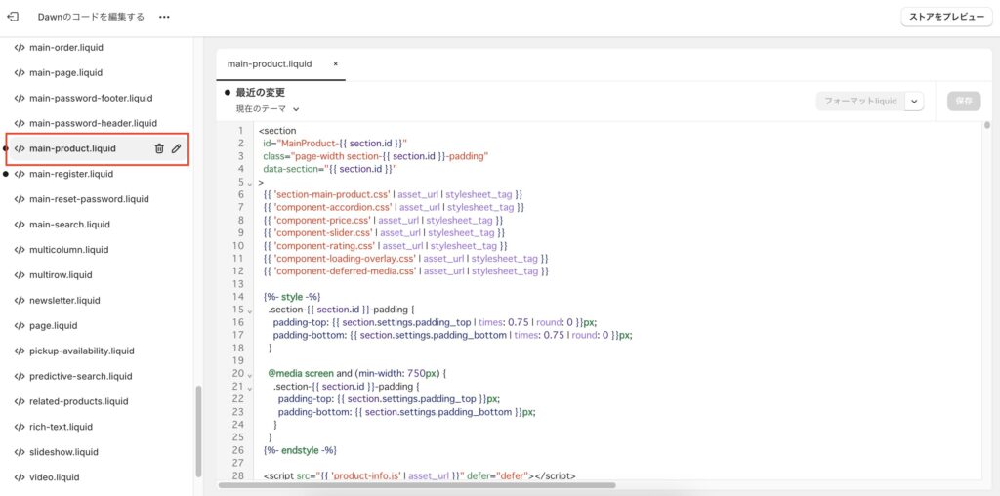
Task: Click the code icon beside video.liquid
Action: coord(20,476)
